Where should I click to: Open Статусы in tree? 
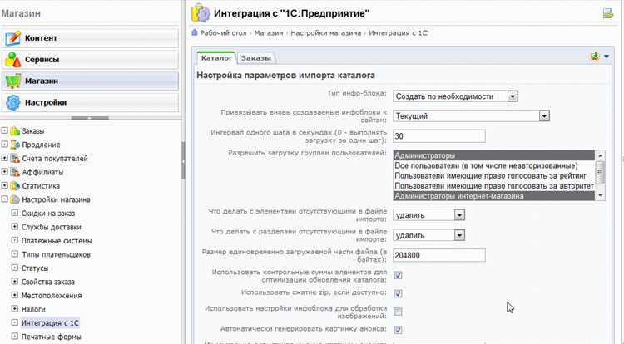click(35, 268)
